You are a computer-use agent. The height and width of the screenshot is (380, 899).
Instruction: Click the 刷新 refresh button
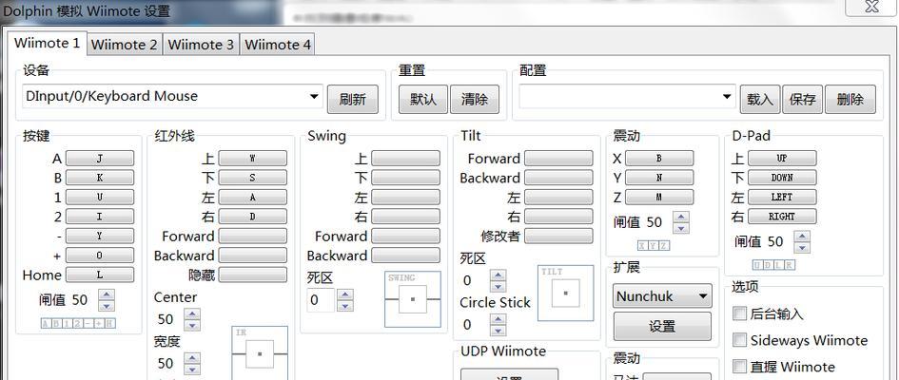(x=353, y=100)
